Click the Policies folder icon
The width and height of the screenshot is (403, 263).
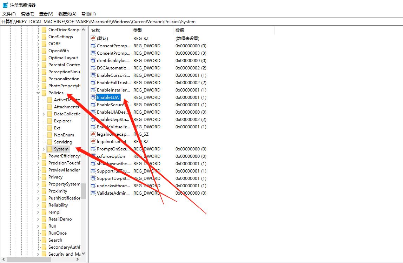pos(44,93)
